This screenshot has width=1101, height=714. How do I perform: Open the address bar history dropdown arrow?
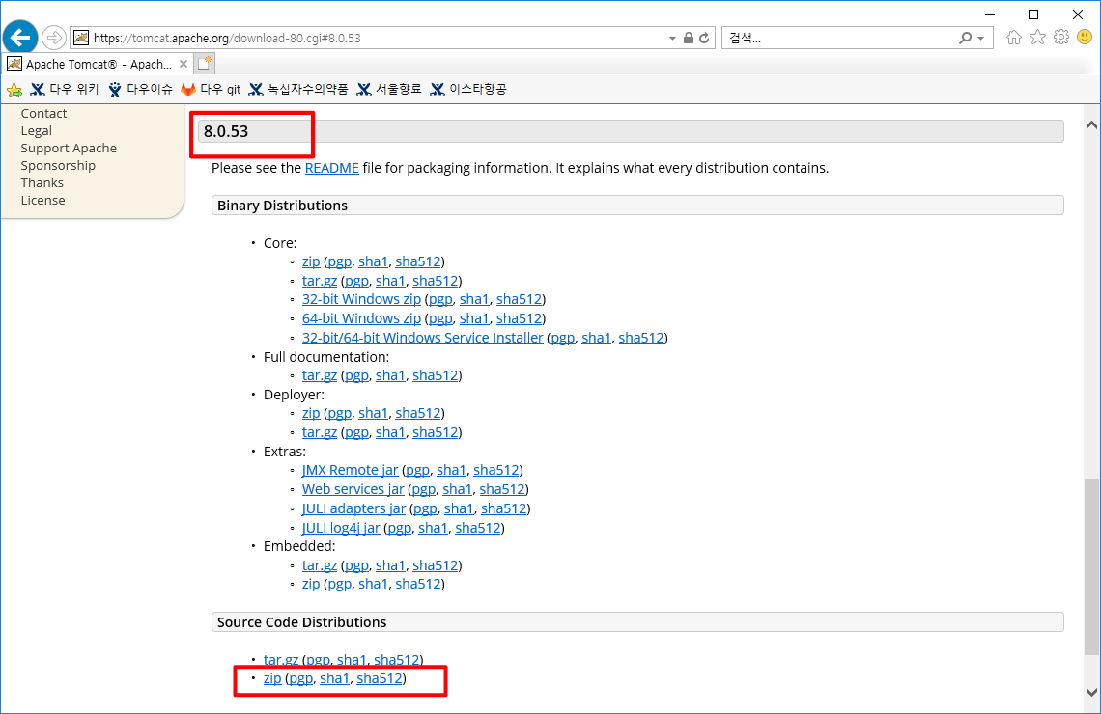672,39
